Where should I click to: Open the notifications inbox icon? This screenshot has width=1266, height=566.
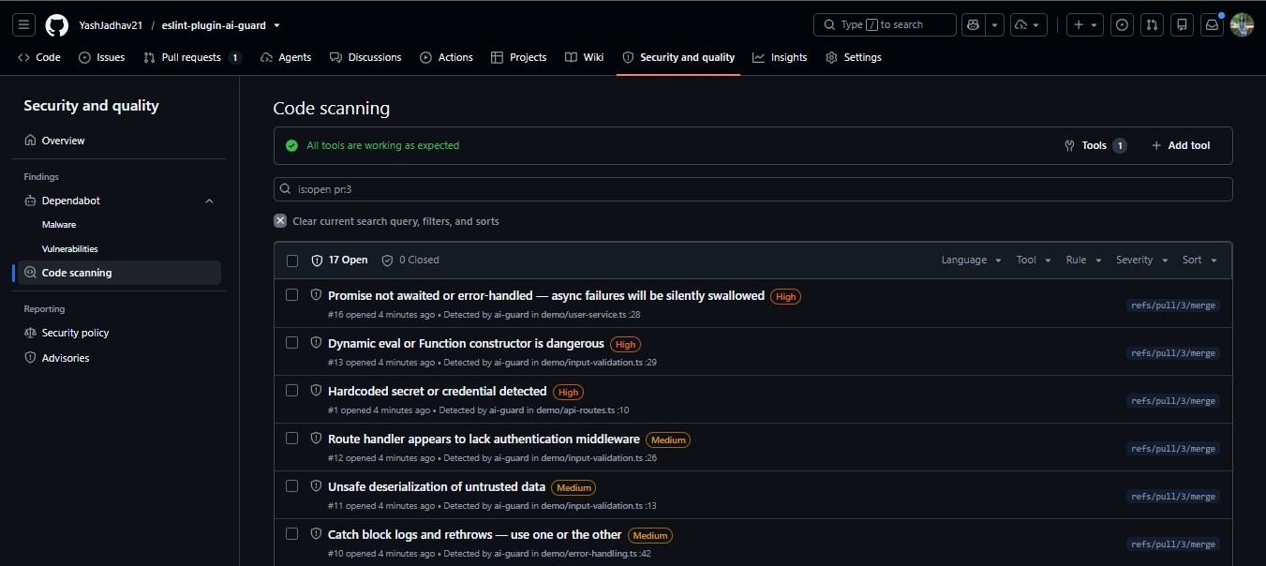[1212, 25]
